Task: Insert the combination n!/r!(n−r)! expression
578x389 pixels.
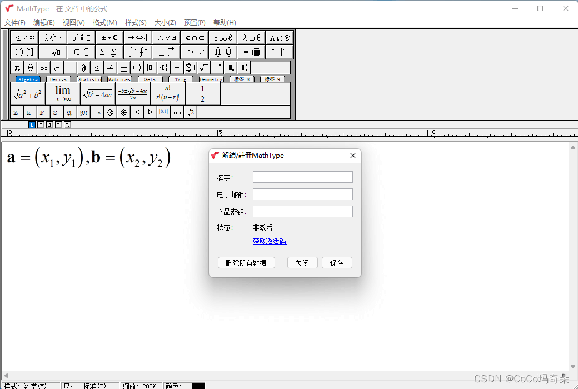Action: pyautogui.click(x=168, y=94)
